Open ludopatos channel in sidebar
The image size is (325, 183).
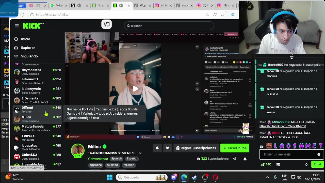(38, 147)
